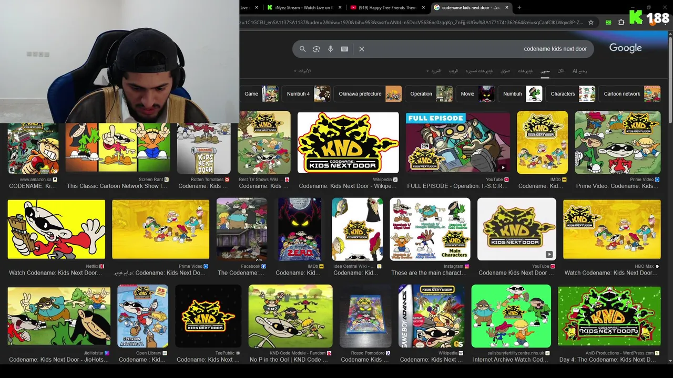
Task: Select the فيديوهات (Videos) search tab
Action: [525, 71]
